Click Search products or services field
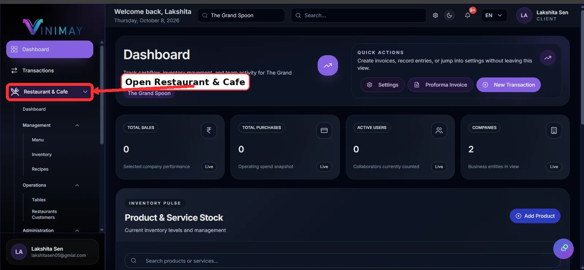 click(x=342, y=261)
